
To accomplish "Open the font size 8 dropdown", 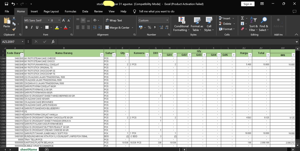I will (x=59, y=20).
